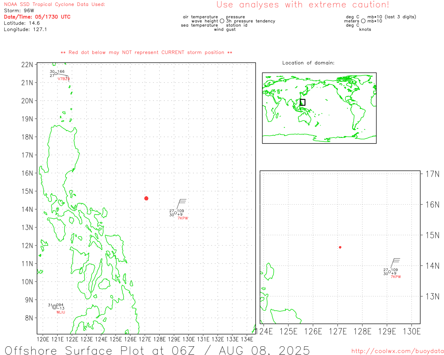Click 'Use analyses with extreme caution!' warning
Image resolution: width=444 pixels, height=355 pixels.
coord(303,5)
